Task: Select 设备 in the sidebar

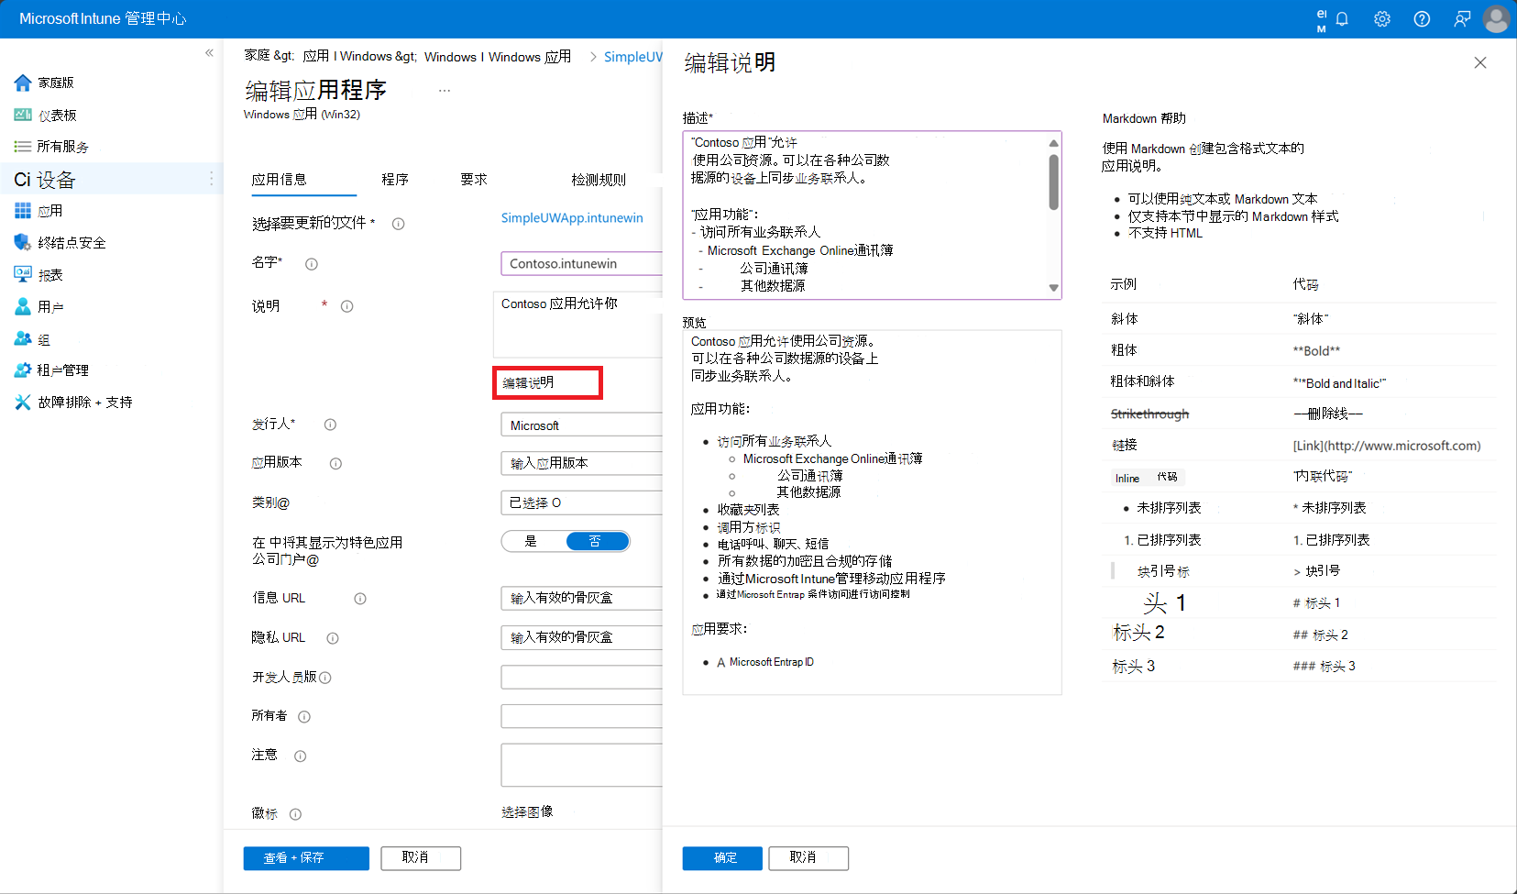Action: click(x=110, y=179)
